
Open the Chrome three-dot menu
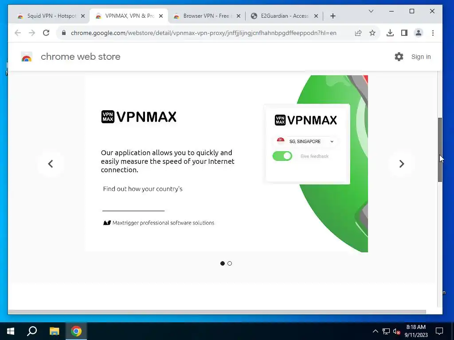coord(433,33)
